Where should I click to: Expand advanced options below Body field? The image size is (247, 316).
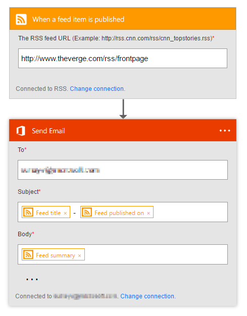point(32,279)
